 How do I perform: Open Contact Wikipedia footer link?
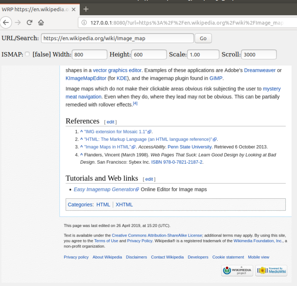167,257
